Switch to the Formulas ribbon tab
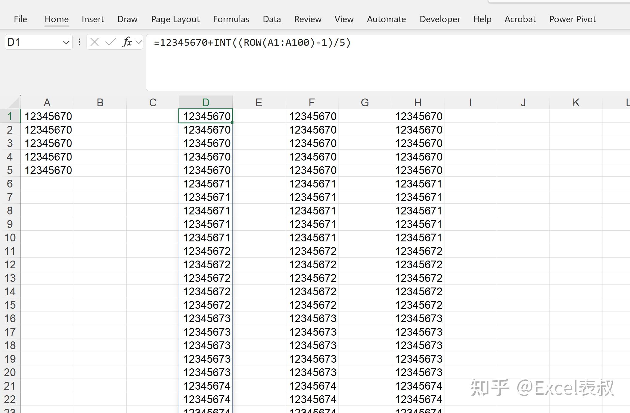Viewport: 630px width, 413px height. tap(231, 19)
